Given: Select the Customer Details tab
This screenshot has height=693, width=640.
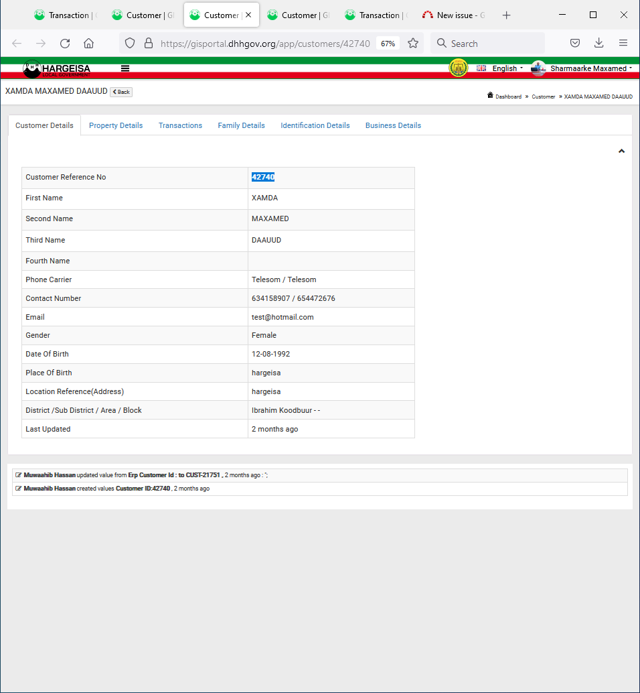Looking at the screenshot, I should point(45,125).
